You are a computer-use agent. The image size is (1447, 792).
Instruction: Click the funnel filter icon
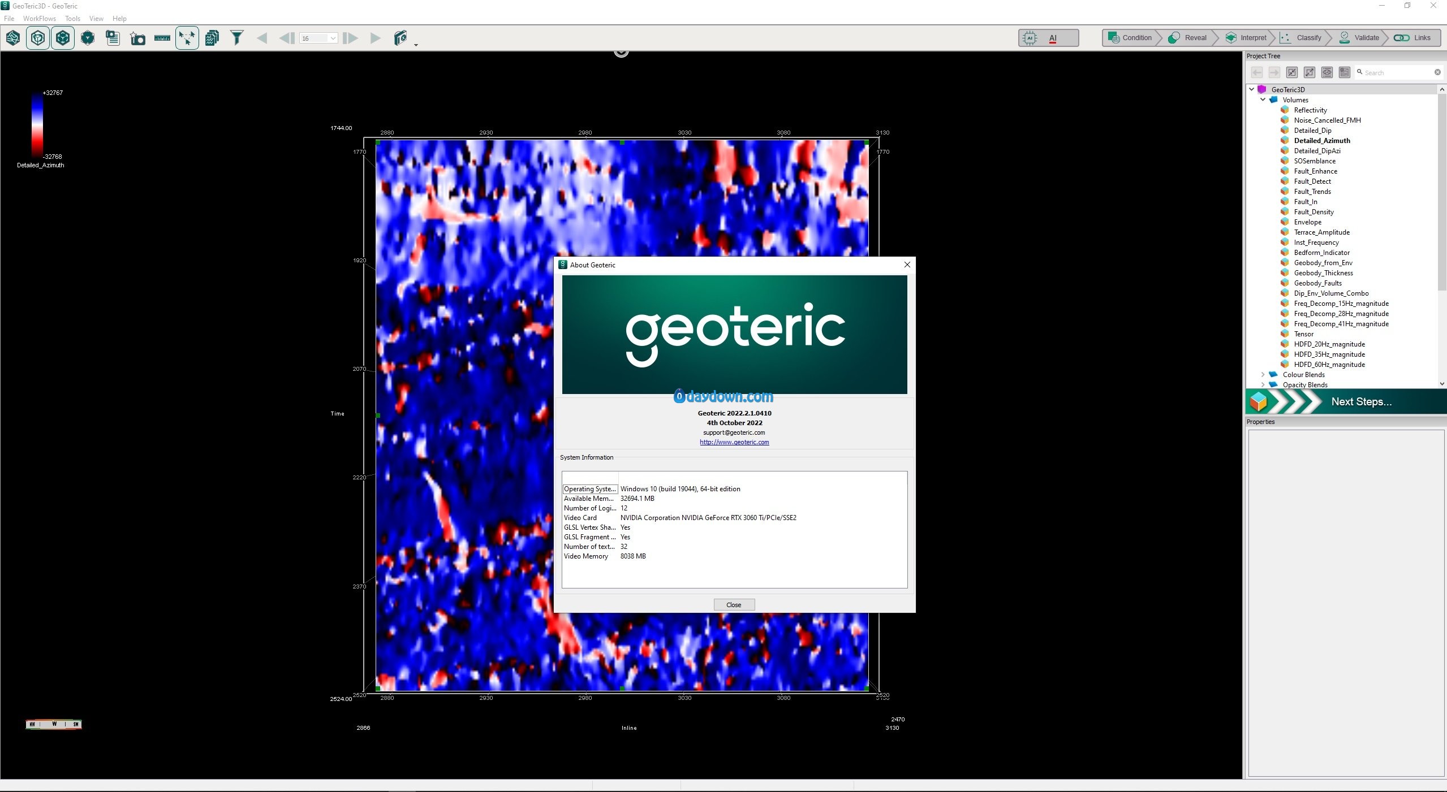[237, 38]
